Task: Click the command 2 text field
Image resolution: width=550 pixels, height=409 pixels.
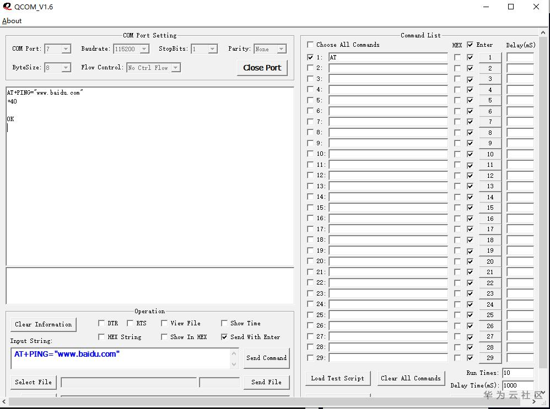Action: [389, 68]
